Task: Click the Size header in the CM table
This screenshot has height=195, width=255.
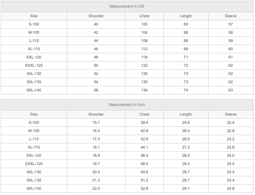Action: coord(34,16)
